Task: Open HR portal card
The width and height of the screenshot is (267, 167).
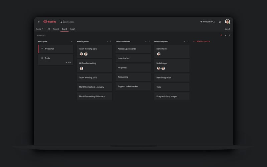Action: (133, 68)
